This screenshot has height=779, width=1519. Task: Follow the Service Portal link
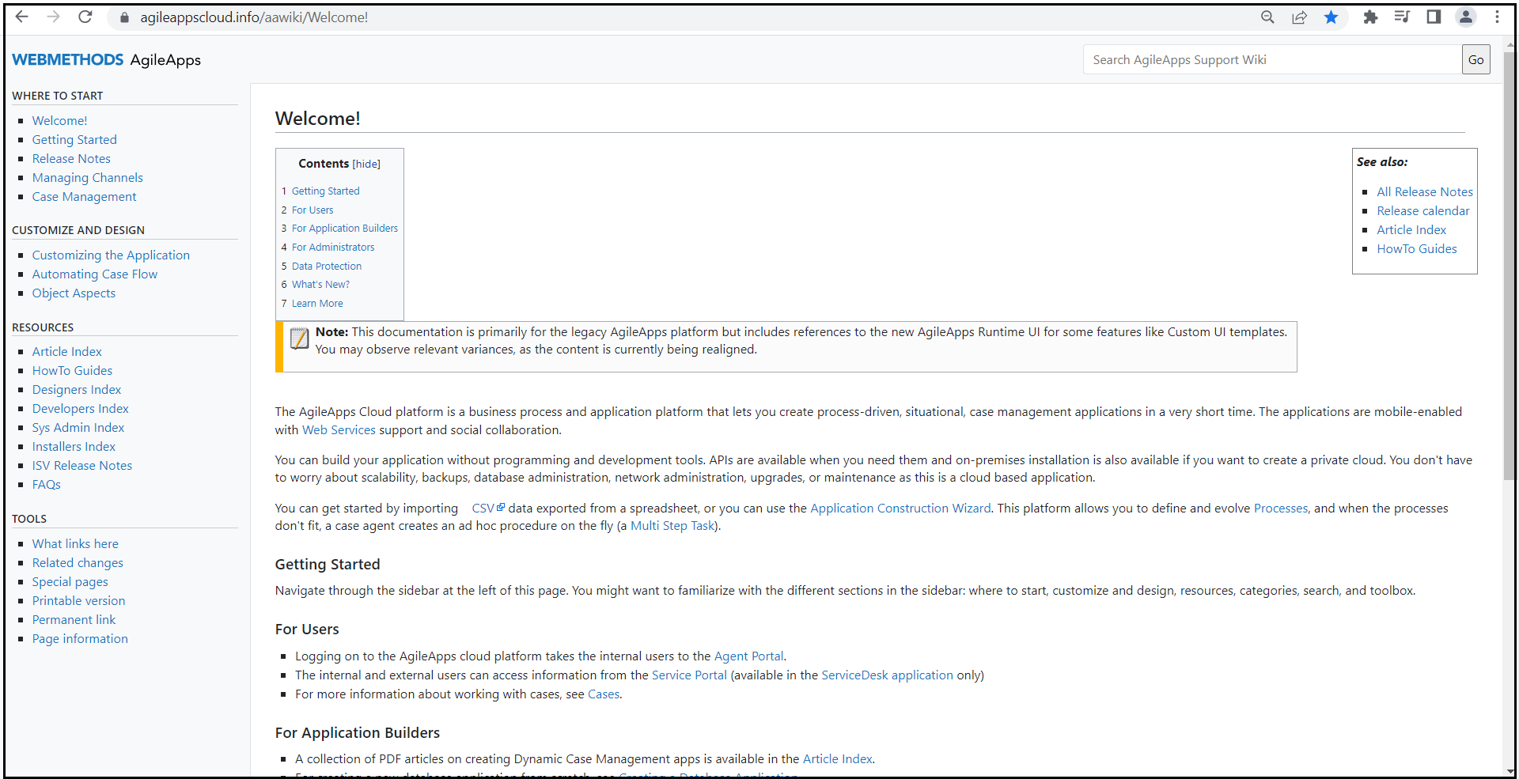pos(689,675)
